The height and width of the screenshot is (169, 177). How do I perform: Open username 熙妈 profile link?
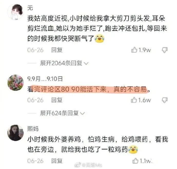click(33, 129)
